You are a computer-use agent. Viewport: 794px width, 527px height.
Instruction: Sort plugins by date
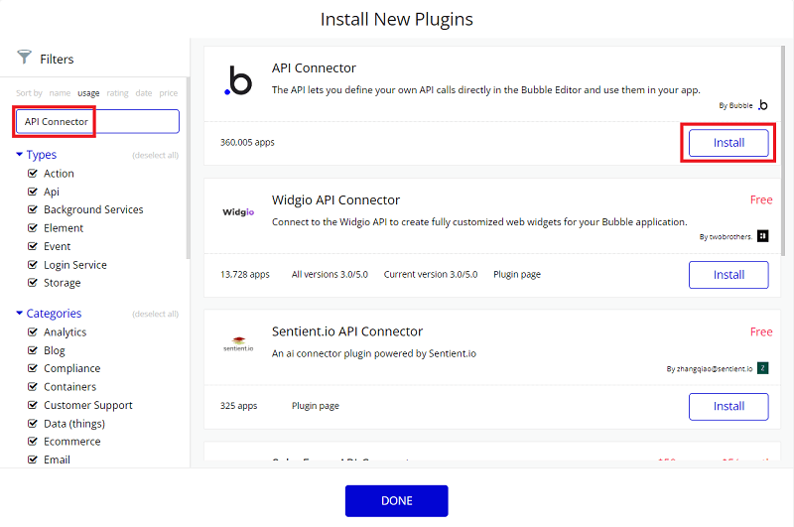(144, 92)
